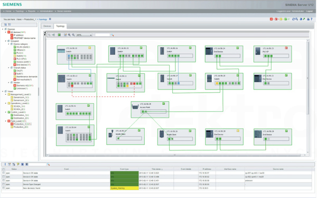Click the Event type column header

click(124, 169)
